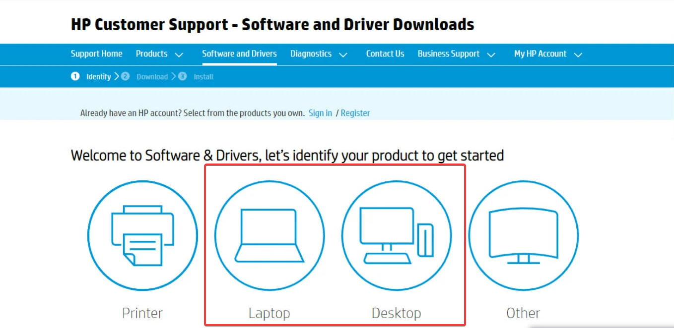Open the My HP Account menu

540,54
